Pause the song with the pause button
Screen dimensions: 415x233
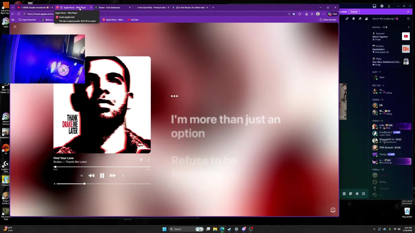tap(102, 175)
